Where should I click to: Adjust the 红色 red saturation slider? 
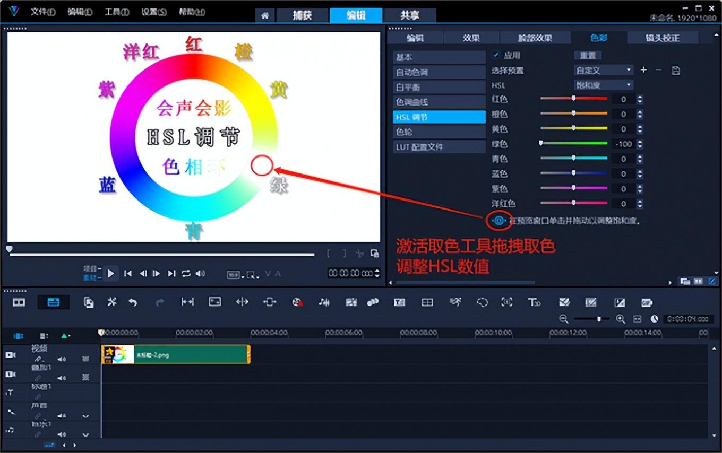point(574,99)
